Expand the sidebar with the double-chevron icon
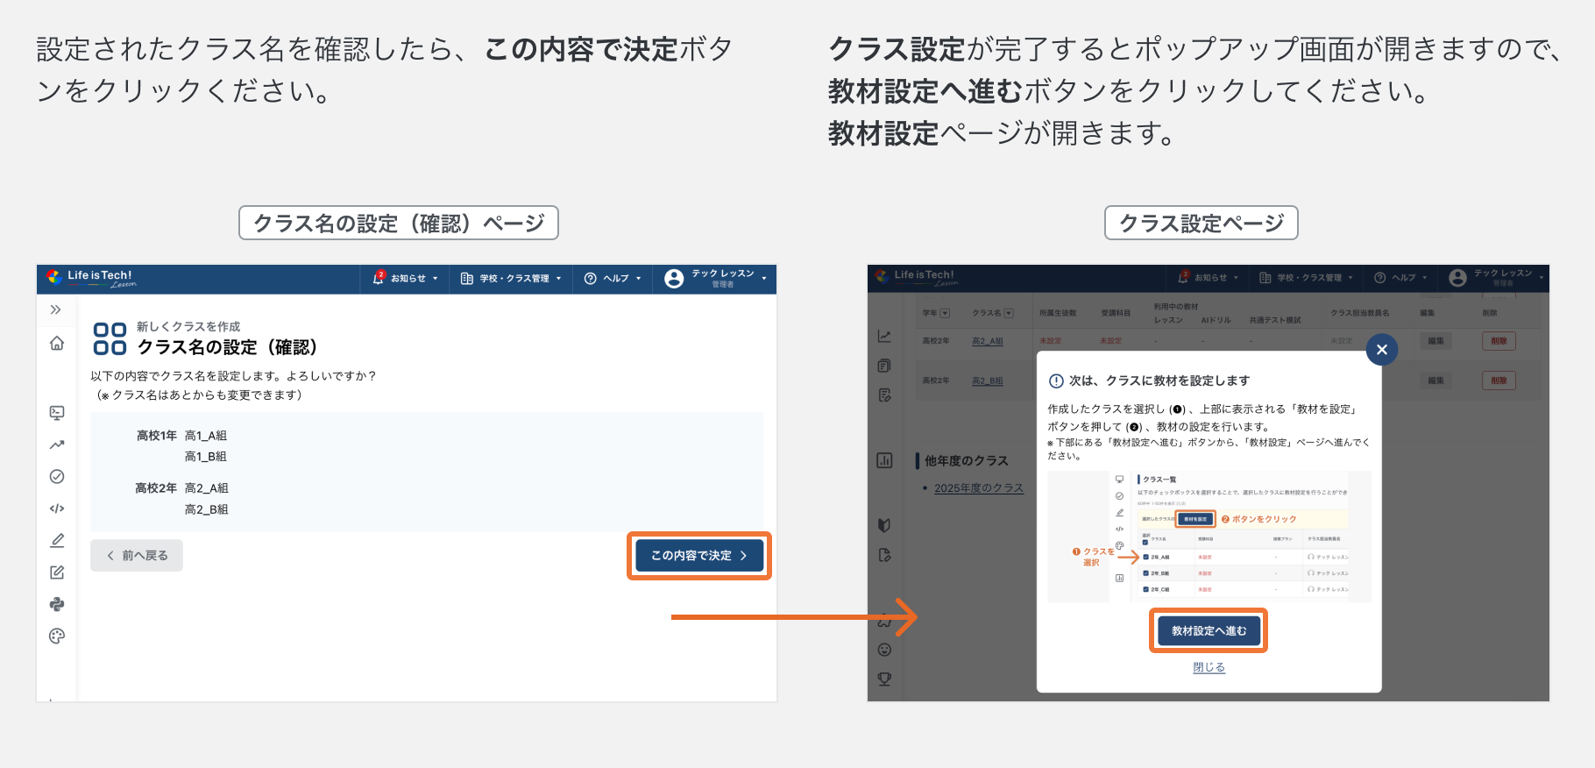1595x768 pixels. [56, 309]
